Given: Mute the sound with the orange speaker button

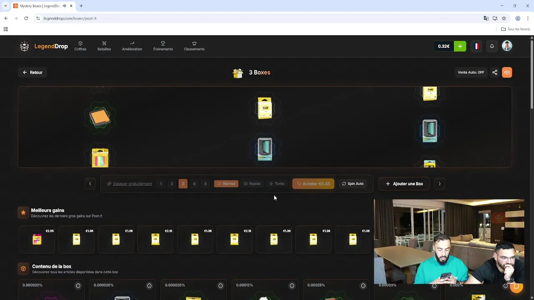Looking at the screenshot, I should (507, 72).
